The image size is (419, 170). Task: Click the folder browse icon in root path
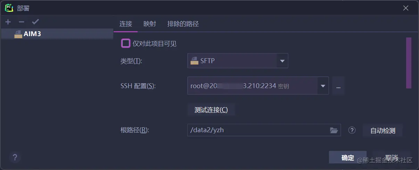(334, 130)
